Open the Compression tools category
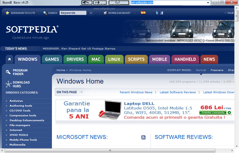Screen dimensions: 239x153 23,116
